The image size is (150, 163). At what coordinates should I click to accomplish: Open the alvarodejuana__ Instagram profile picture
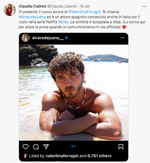click(25, 38)
